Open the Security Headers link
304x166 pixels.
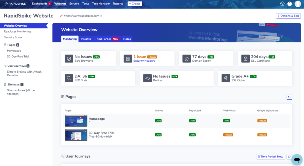pos(144,61)
